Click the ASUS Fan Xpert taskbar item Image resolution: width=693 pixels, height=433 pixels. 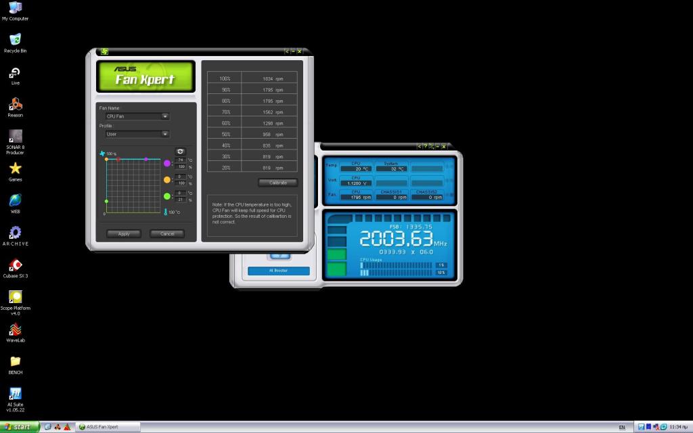tap(108, 427)
